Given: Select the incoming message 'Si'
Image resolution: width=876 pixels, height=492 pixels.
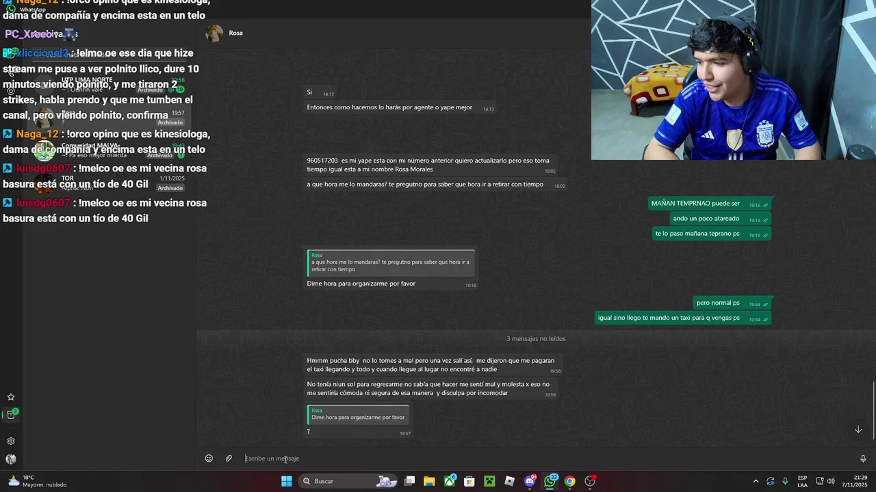Looking at the screenshot, I should coord(320,92).
